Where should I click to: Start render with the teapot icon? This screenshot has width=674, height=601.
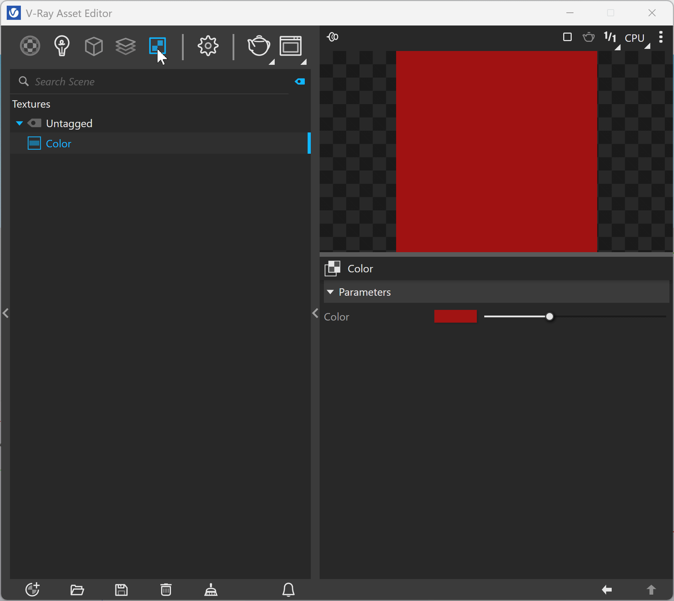pos(259,46)
